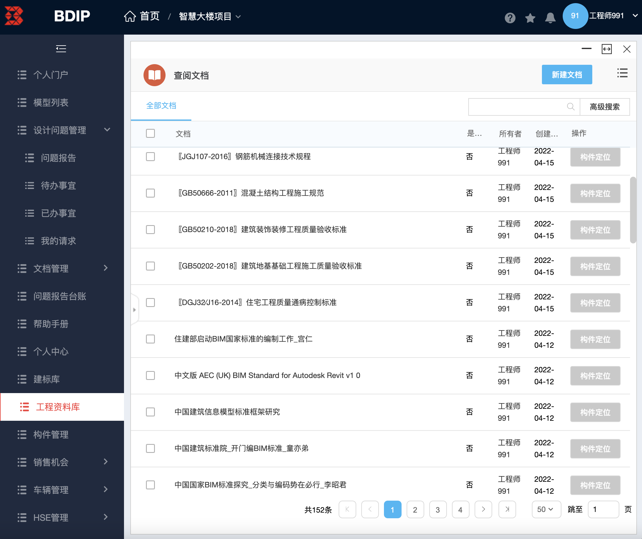Close the document panel with X

pyautogui.click(x=627, y=49)
